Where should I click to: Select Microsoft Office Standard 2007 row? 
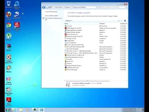[96, 47]
